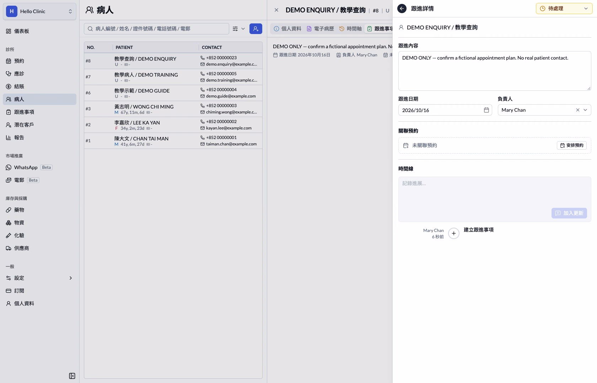The width and height of the screenshot is (597, 383).
Task: Open the 潛在客戶 leads page
Action: pos(39,125)
